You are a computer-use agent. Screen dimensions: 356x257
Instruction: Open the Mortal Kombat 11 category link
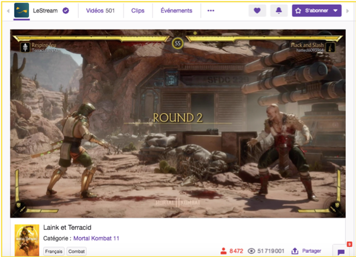click(x=96, y=239)
